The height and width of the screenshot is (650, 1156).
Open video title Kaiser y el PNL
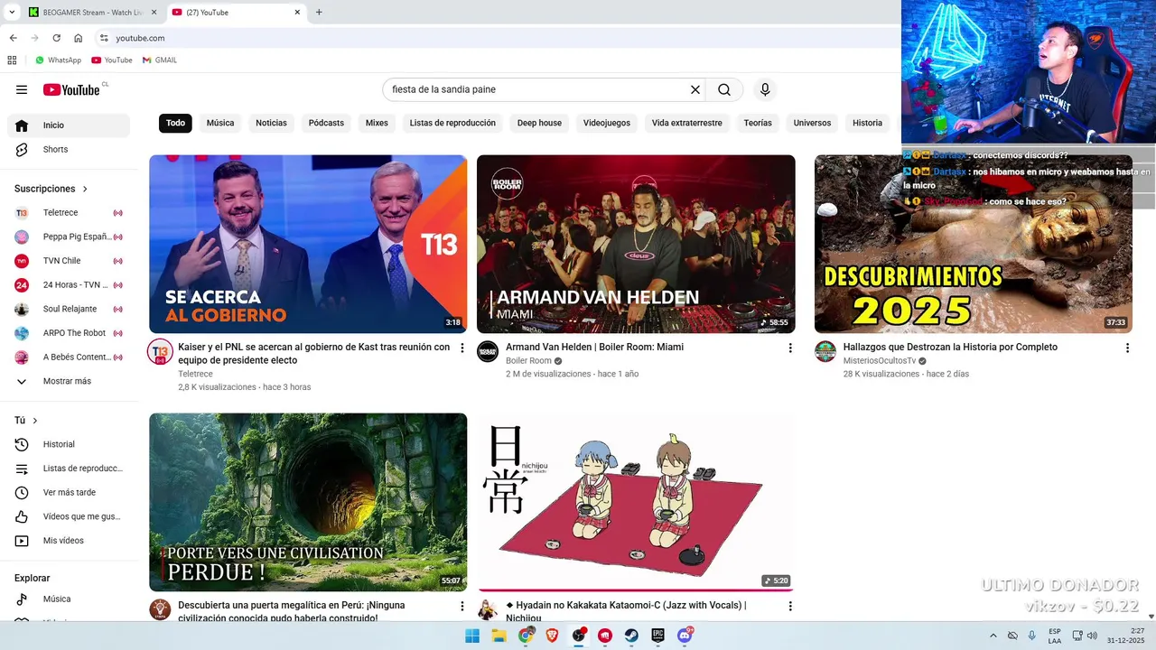[313, 353]
